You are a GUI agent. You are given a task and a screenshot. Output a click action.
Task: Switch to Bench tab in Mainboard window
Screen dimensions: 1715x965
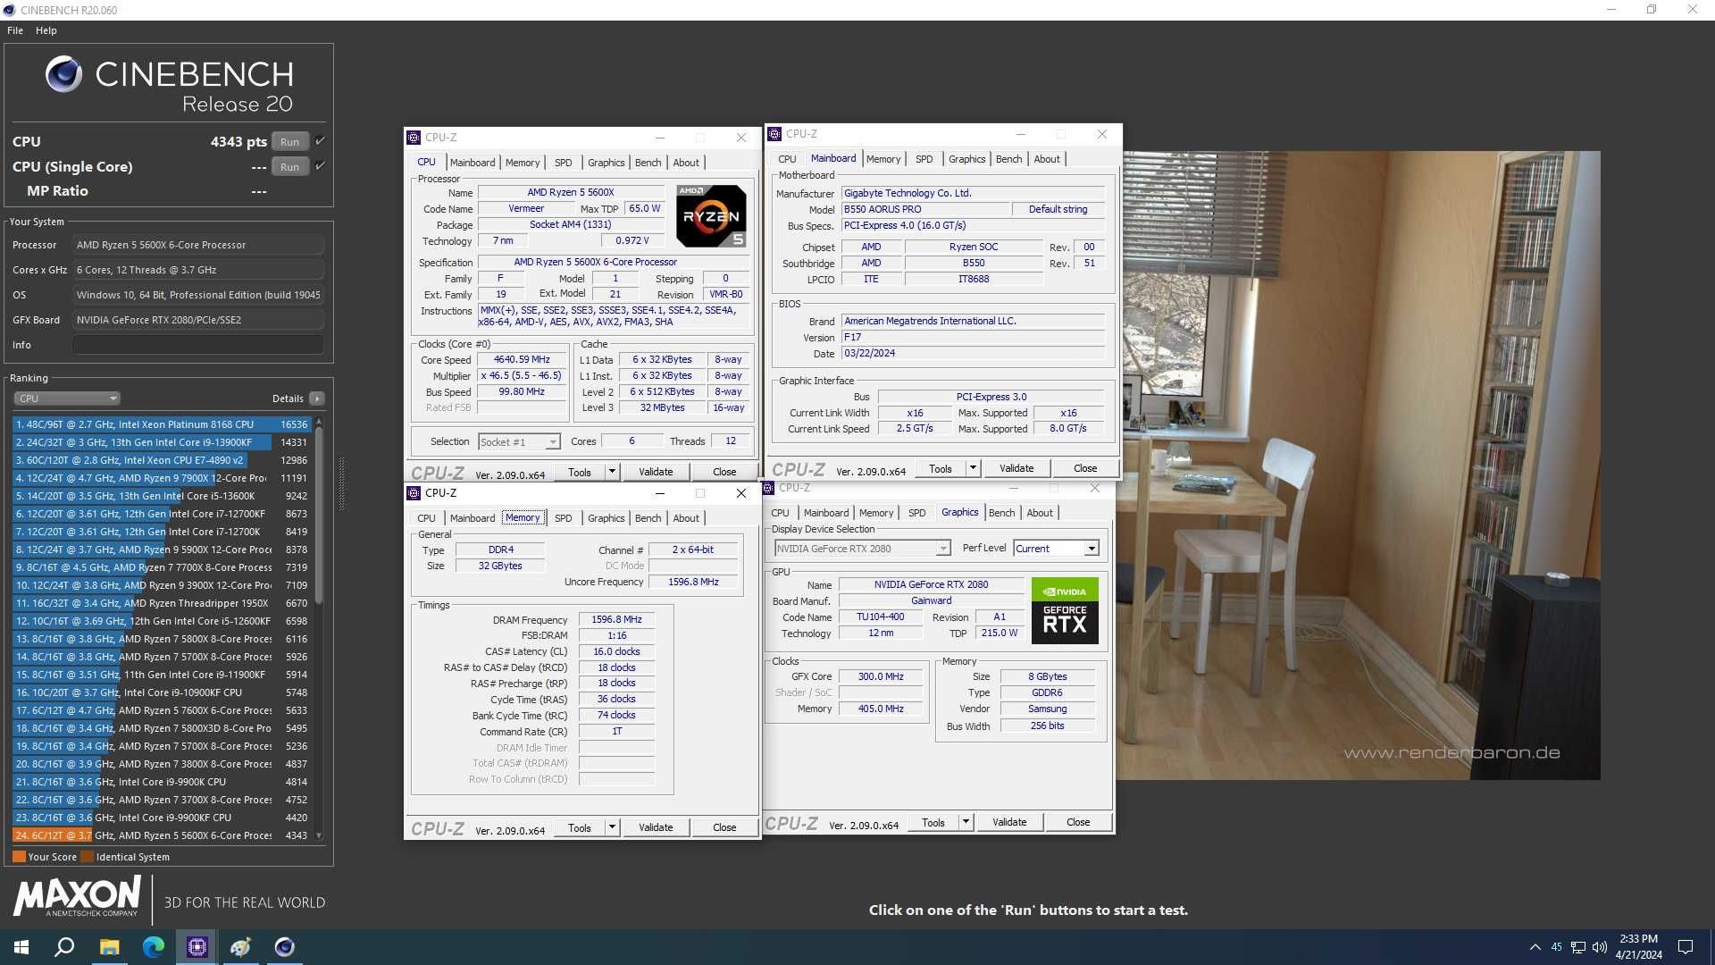pyautogui.click(x=1008, y=159)
